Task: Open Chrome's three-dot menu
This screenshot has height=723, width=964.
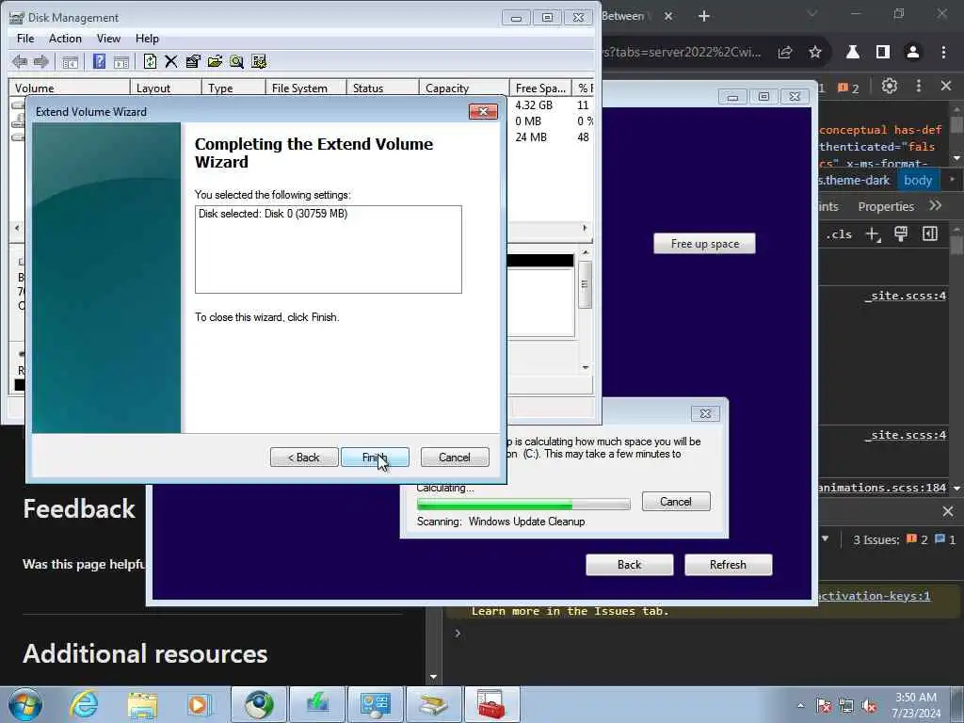Action: point(943,53)
